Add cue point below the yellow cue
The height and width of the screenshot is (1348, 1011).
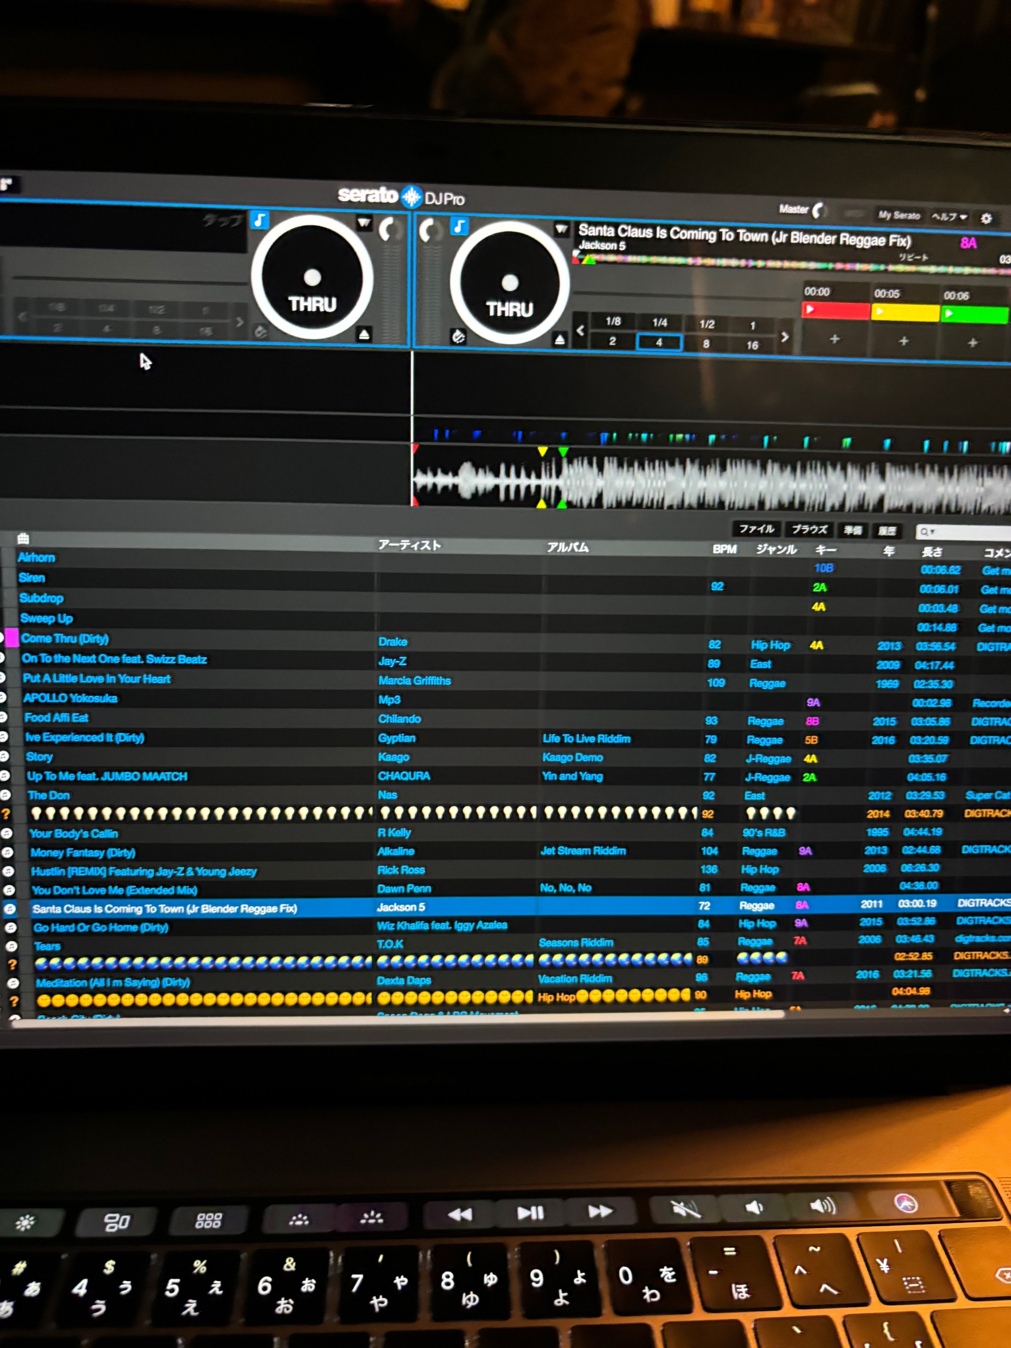click(x=904, y=341)
